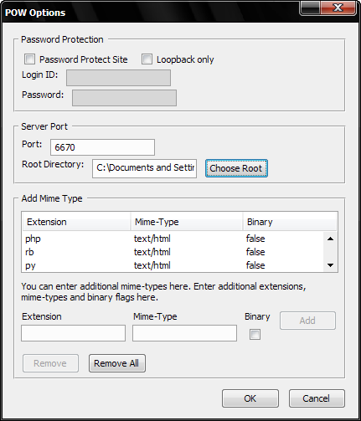Image resolution: width=361 pixels, height=421 pixels.
Task: Focus the empty Extension input field
Action: coord(73,333)
